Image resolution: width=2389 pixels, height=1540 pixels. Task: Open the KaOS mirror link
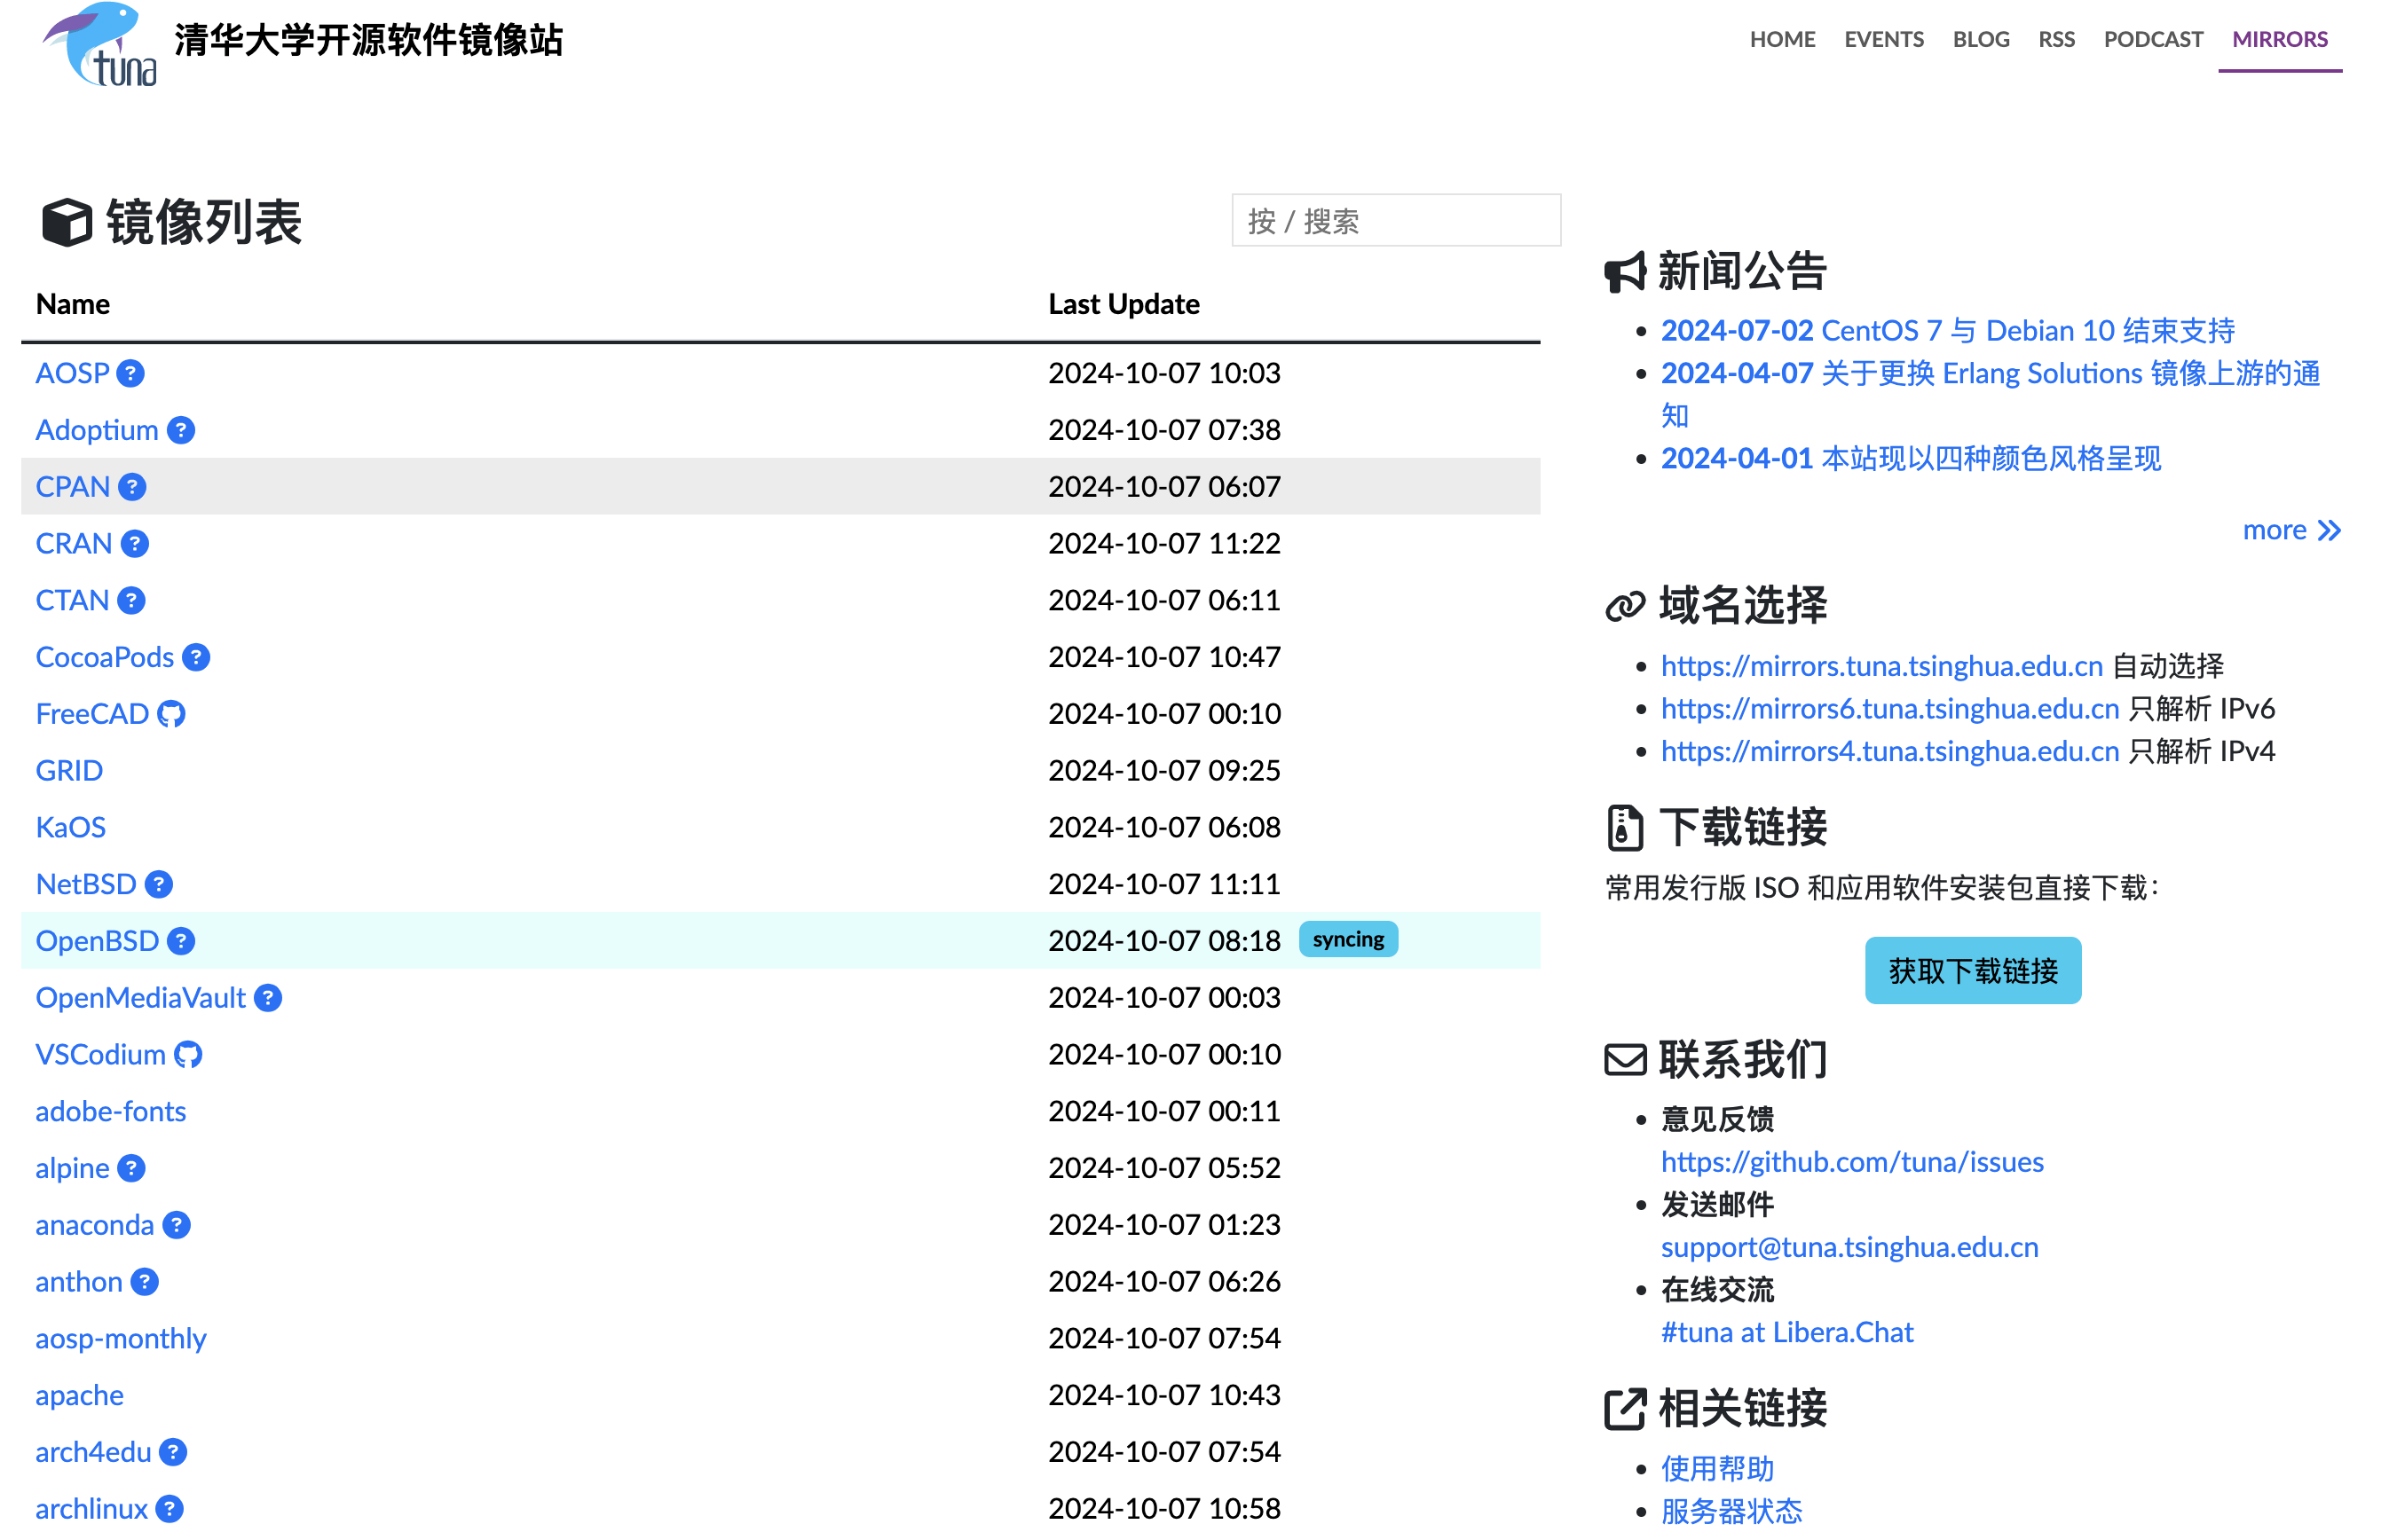pyautogui.click(x=70, y=827)
